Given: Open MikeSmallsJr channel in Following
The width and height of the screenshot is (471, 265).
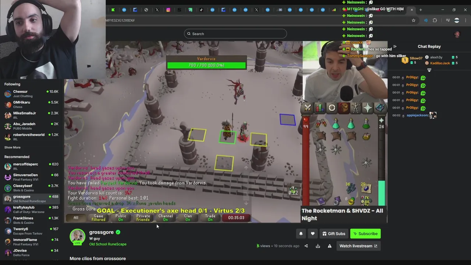Looking at the screenshot, I should [x=31, y=115].
